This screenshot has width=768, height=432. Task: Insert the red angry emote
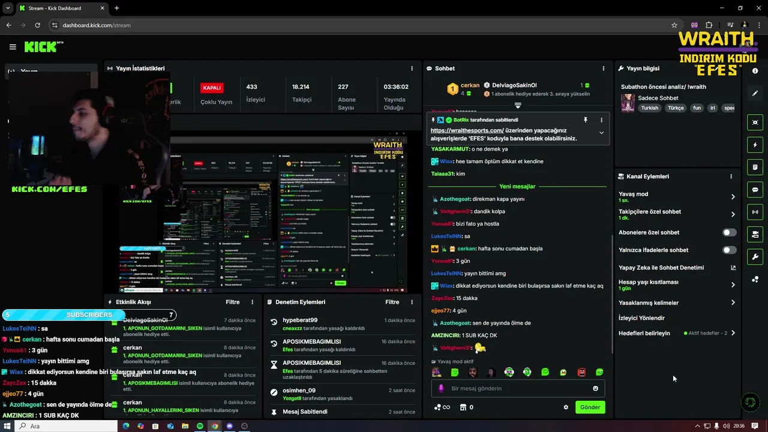pyautogui.click(x=581, y=372)
